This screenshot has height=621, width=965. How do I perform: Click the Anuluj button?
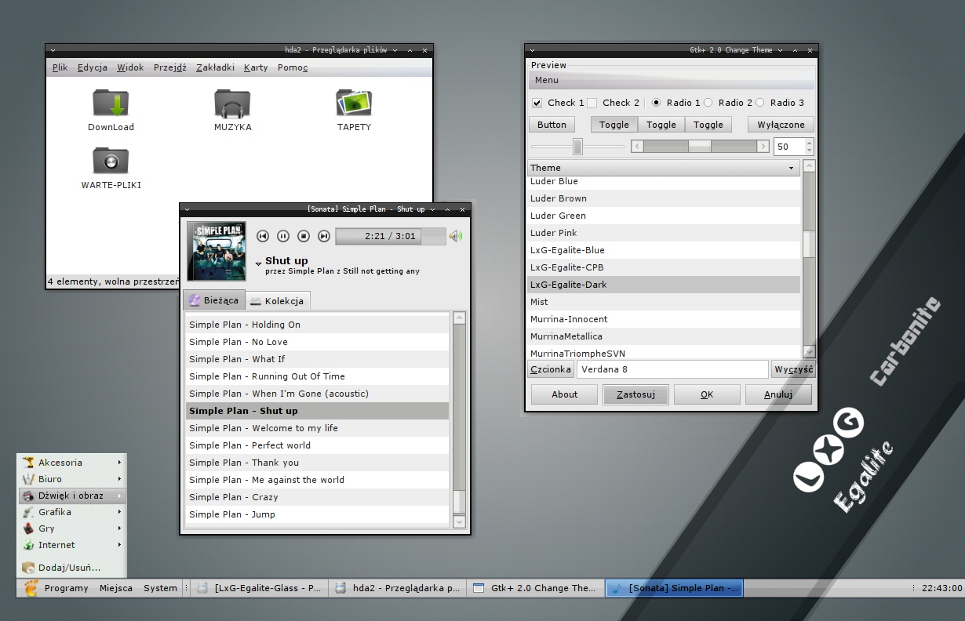coord(778,394)
